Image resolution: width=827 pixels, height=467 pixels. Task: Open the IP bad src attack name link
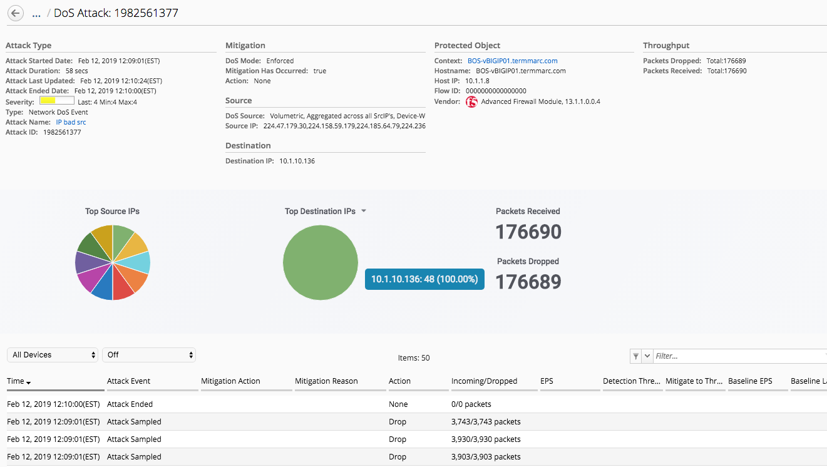(71, 122)
